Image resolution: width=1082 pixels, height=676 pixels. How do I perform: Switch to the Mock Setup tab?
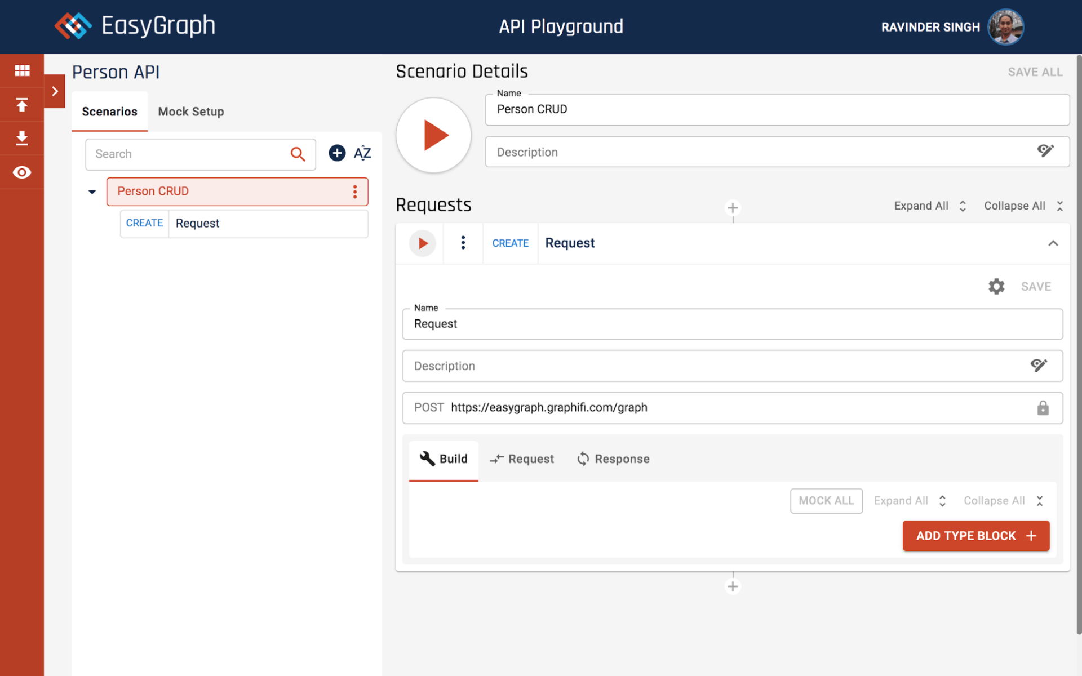point(190,112)
